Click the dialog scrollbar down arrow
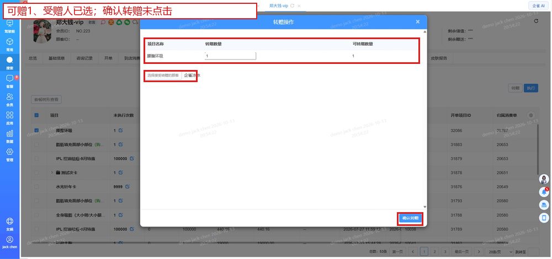This screenshot has width=552, height=259. [424, 207]
